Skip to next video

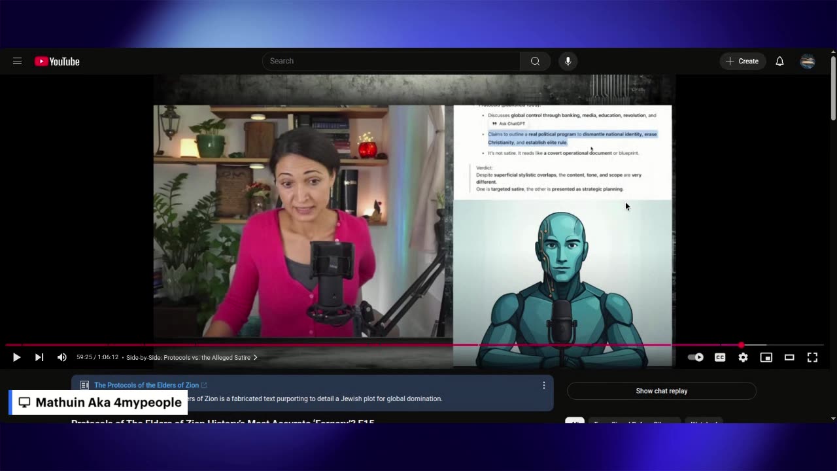tap(39, 357)
